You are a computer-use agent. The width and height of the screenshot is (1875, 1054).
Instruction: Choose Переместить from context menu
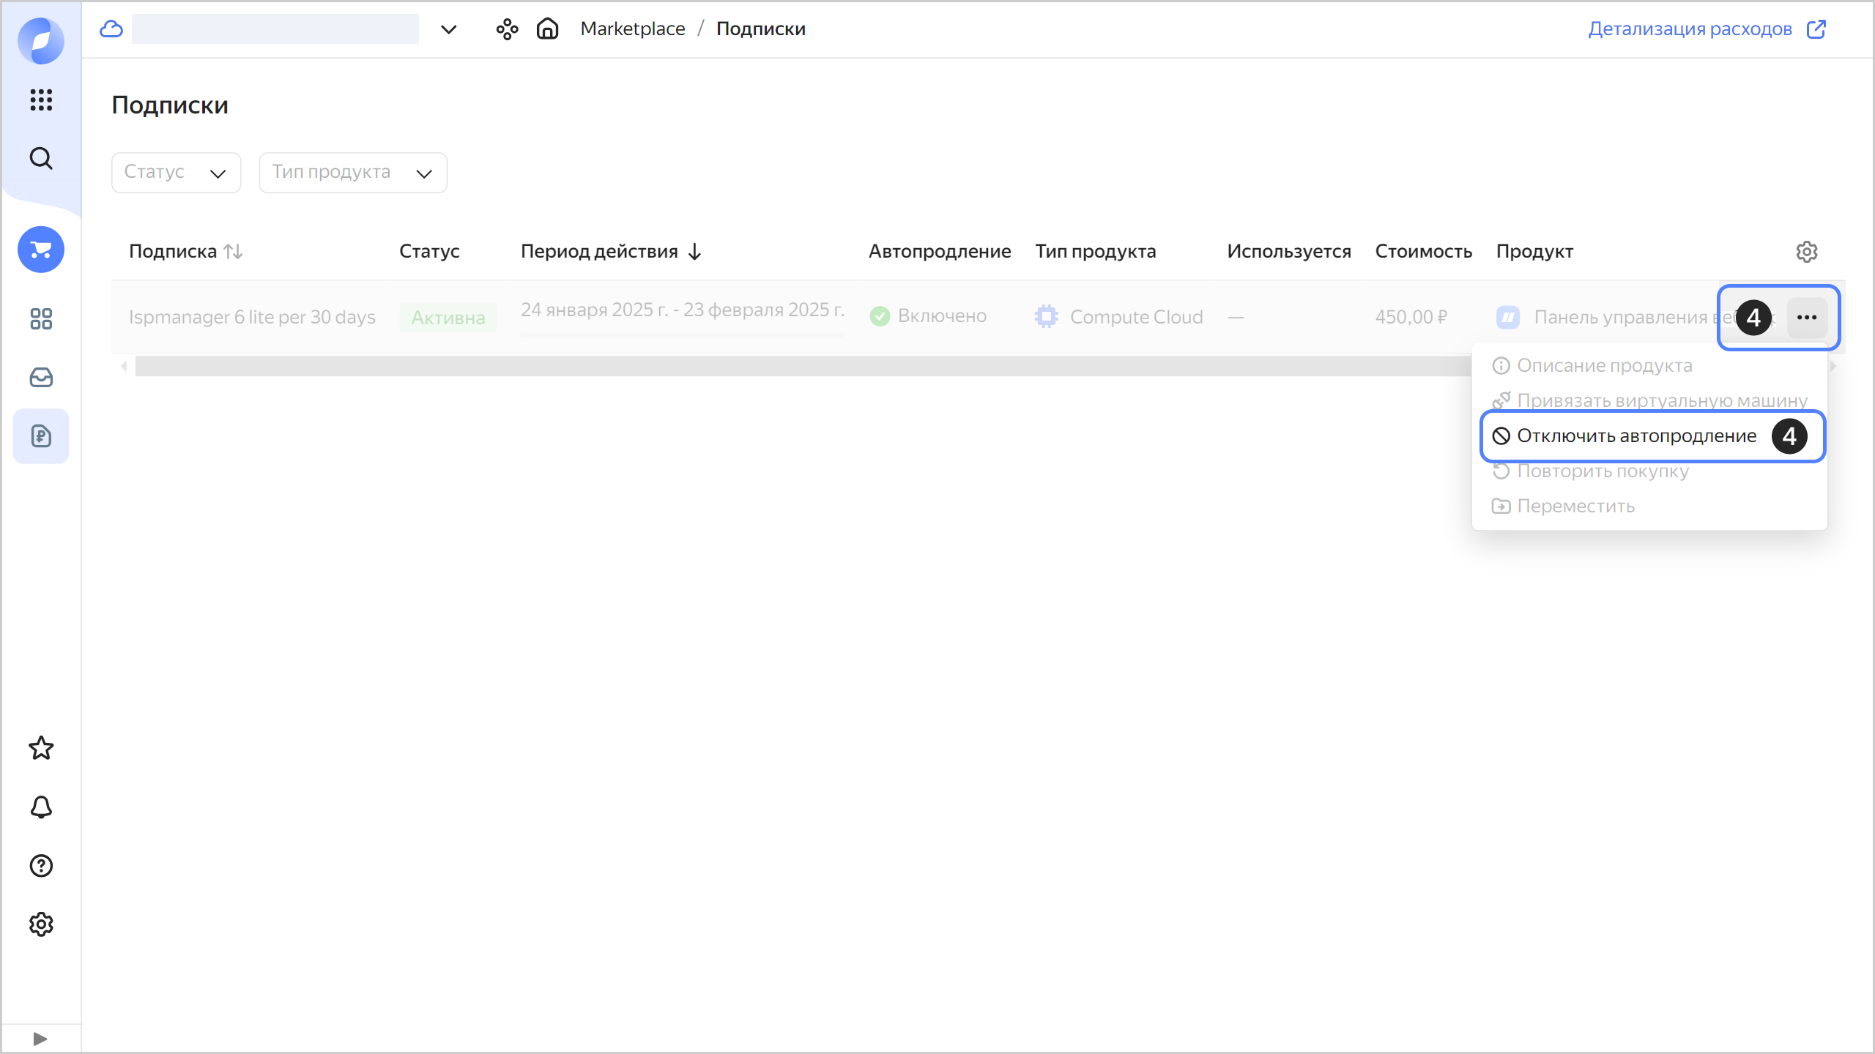point(1575,507)
